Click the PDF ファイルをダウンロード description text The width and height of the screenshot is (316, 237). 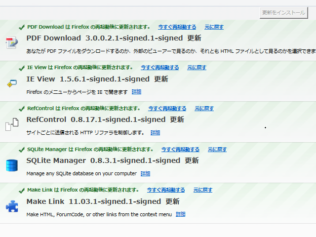coord(171,51)
